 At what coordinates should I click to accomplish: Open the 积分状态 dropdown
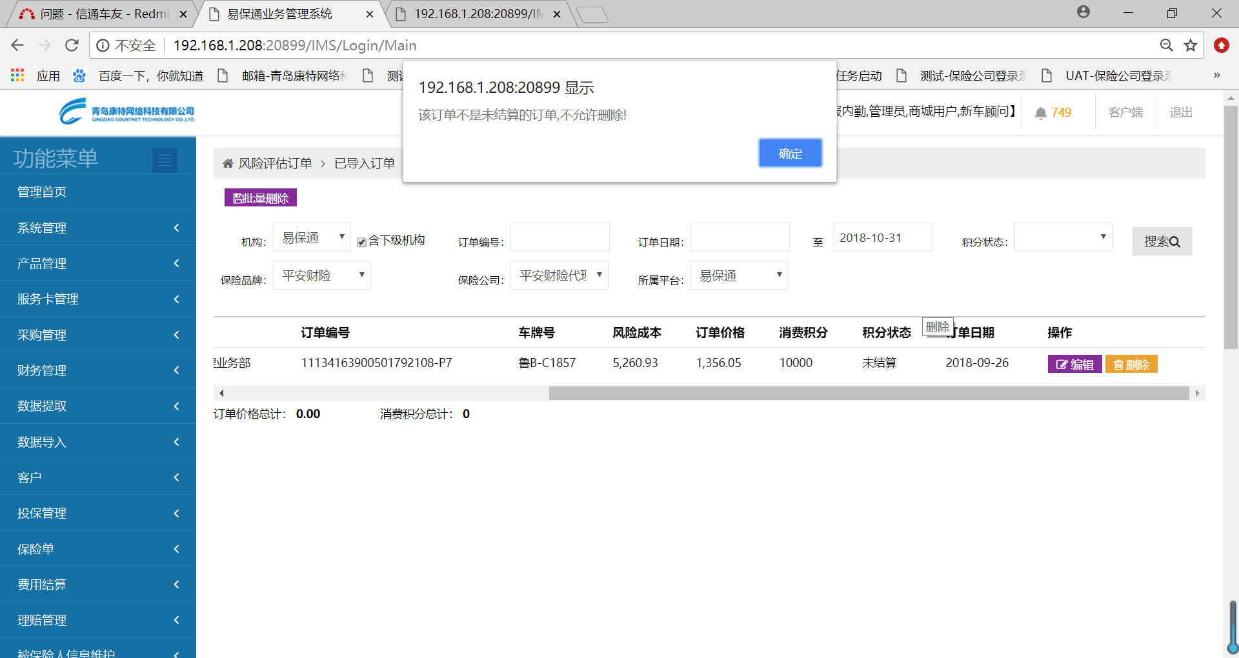[x=1063, y=237]
